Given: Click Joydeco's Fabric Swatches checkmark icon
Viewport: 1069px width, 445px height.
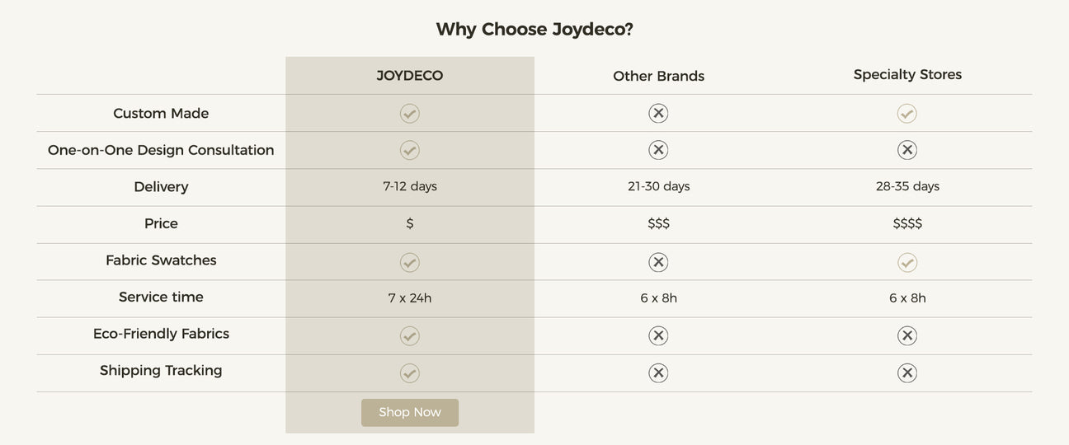Looking at the screenshot, I should point(410,263).
